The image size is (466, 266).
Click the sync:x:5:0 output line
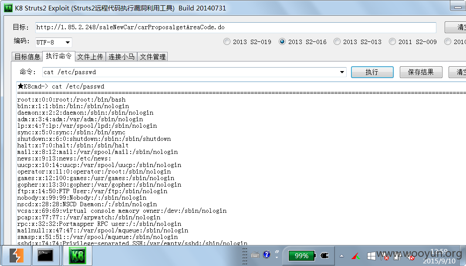[71, 133]
